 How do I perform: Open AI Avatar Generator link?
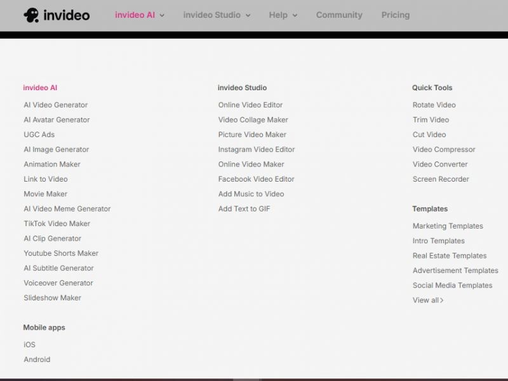coord(57,120)
